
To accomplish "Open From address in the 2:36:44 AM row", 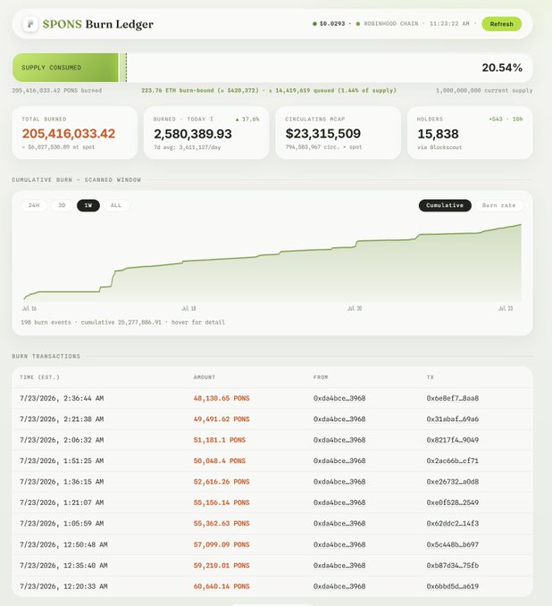I will pyautogui.click(x=339, y=398).
